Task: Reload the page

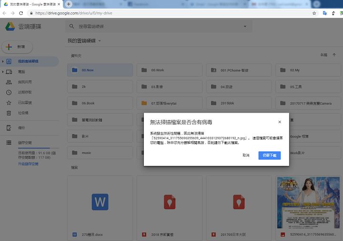Action: click(21, 13)
